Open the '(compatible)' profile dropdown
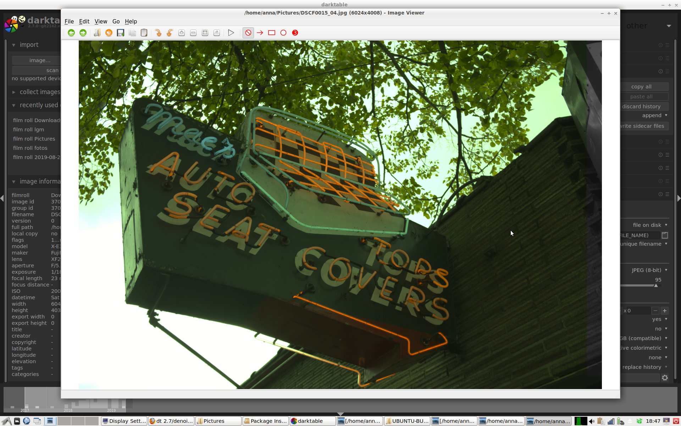 [644, 338]
